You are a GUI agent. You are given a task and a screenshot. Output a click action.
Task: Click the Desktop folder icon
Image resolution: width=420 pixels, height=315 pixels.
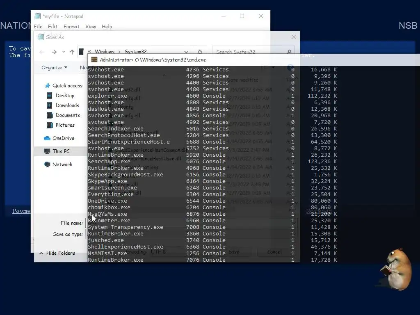pos(50,95)
